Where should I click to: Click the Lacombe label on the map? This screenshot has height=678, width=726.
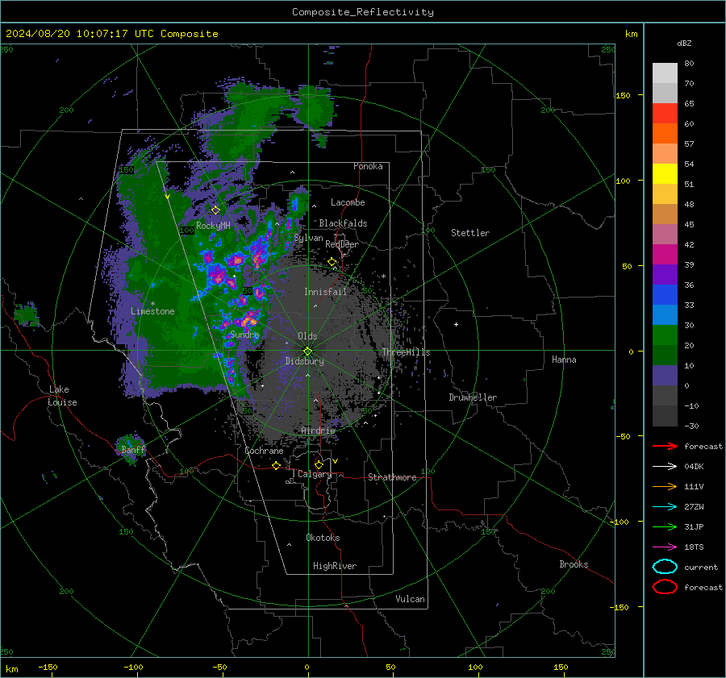point(348,202)
